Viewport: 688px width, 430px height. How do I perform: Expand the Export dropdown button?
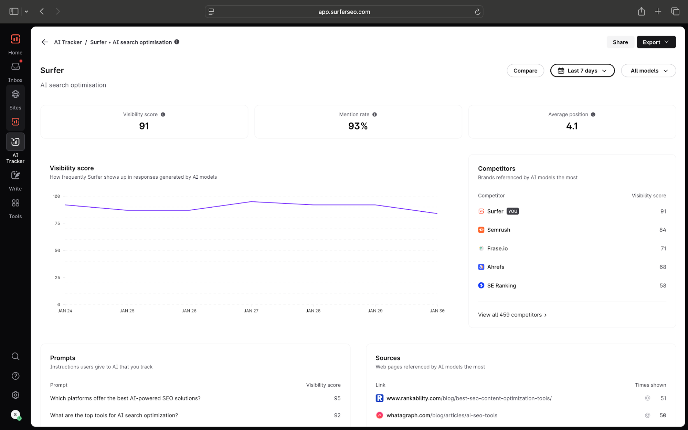656,42
